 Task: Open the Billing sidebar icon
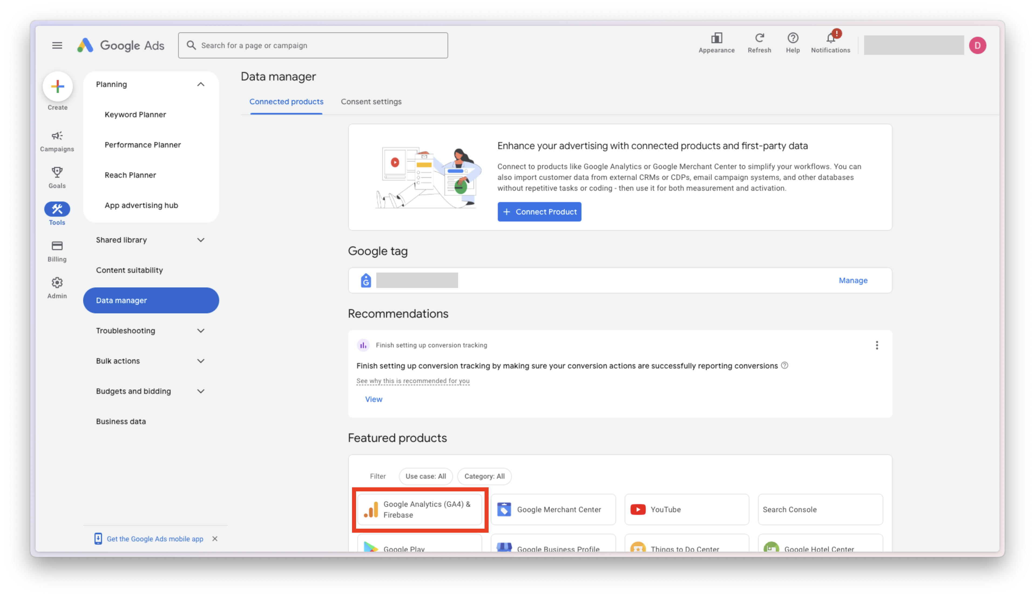(x=57, y=246)
